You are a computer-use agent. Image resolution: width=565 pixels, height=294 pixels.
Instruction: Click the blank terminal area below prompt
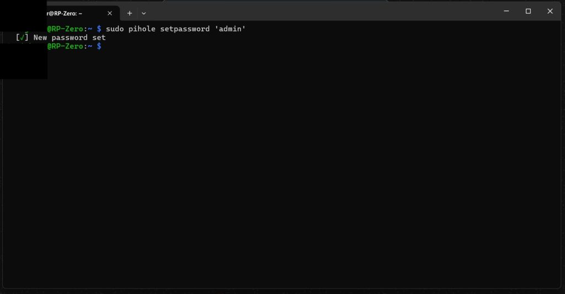(276, 165)
